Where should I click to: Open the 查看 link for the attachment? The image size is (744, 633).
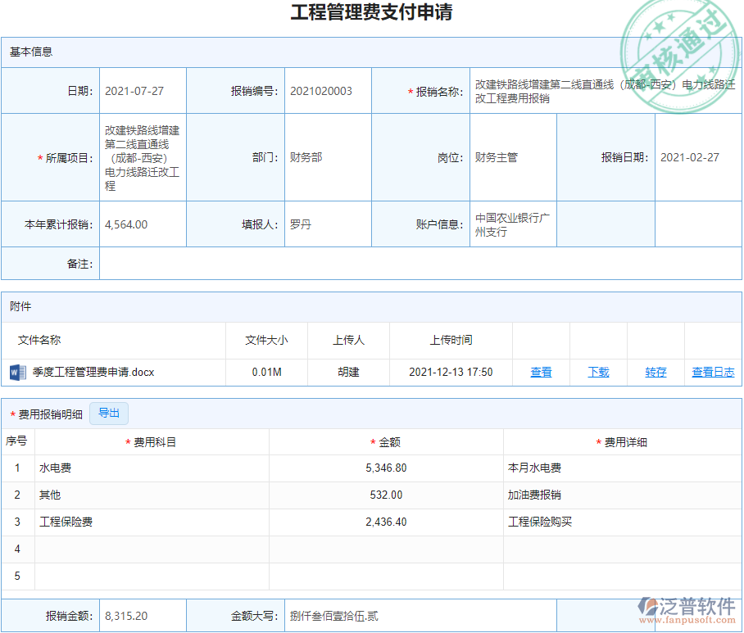tap(541, 372)
